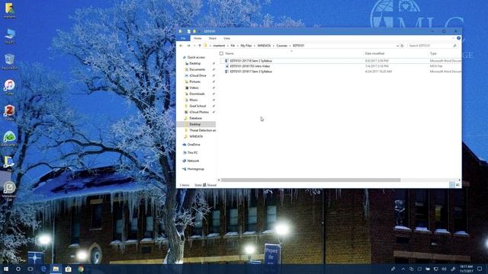Click the Sem 2 Syllabus Word icon

pos(226,61)
